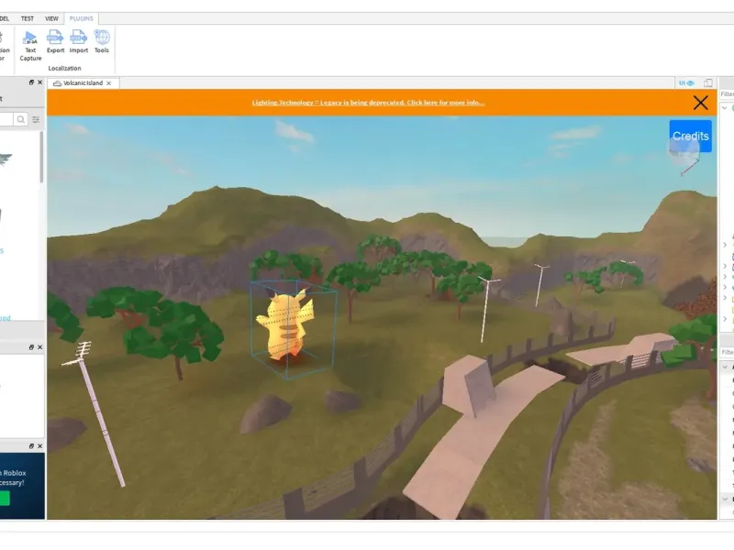The width and height of the screenshot is (734, 550).
Task: Switch to the MODEL ribbon tab
Action: (x=5, y=18)
